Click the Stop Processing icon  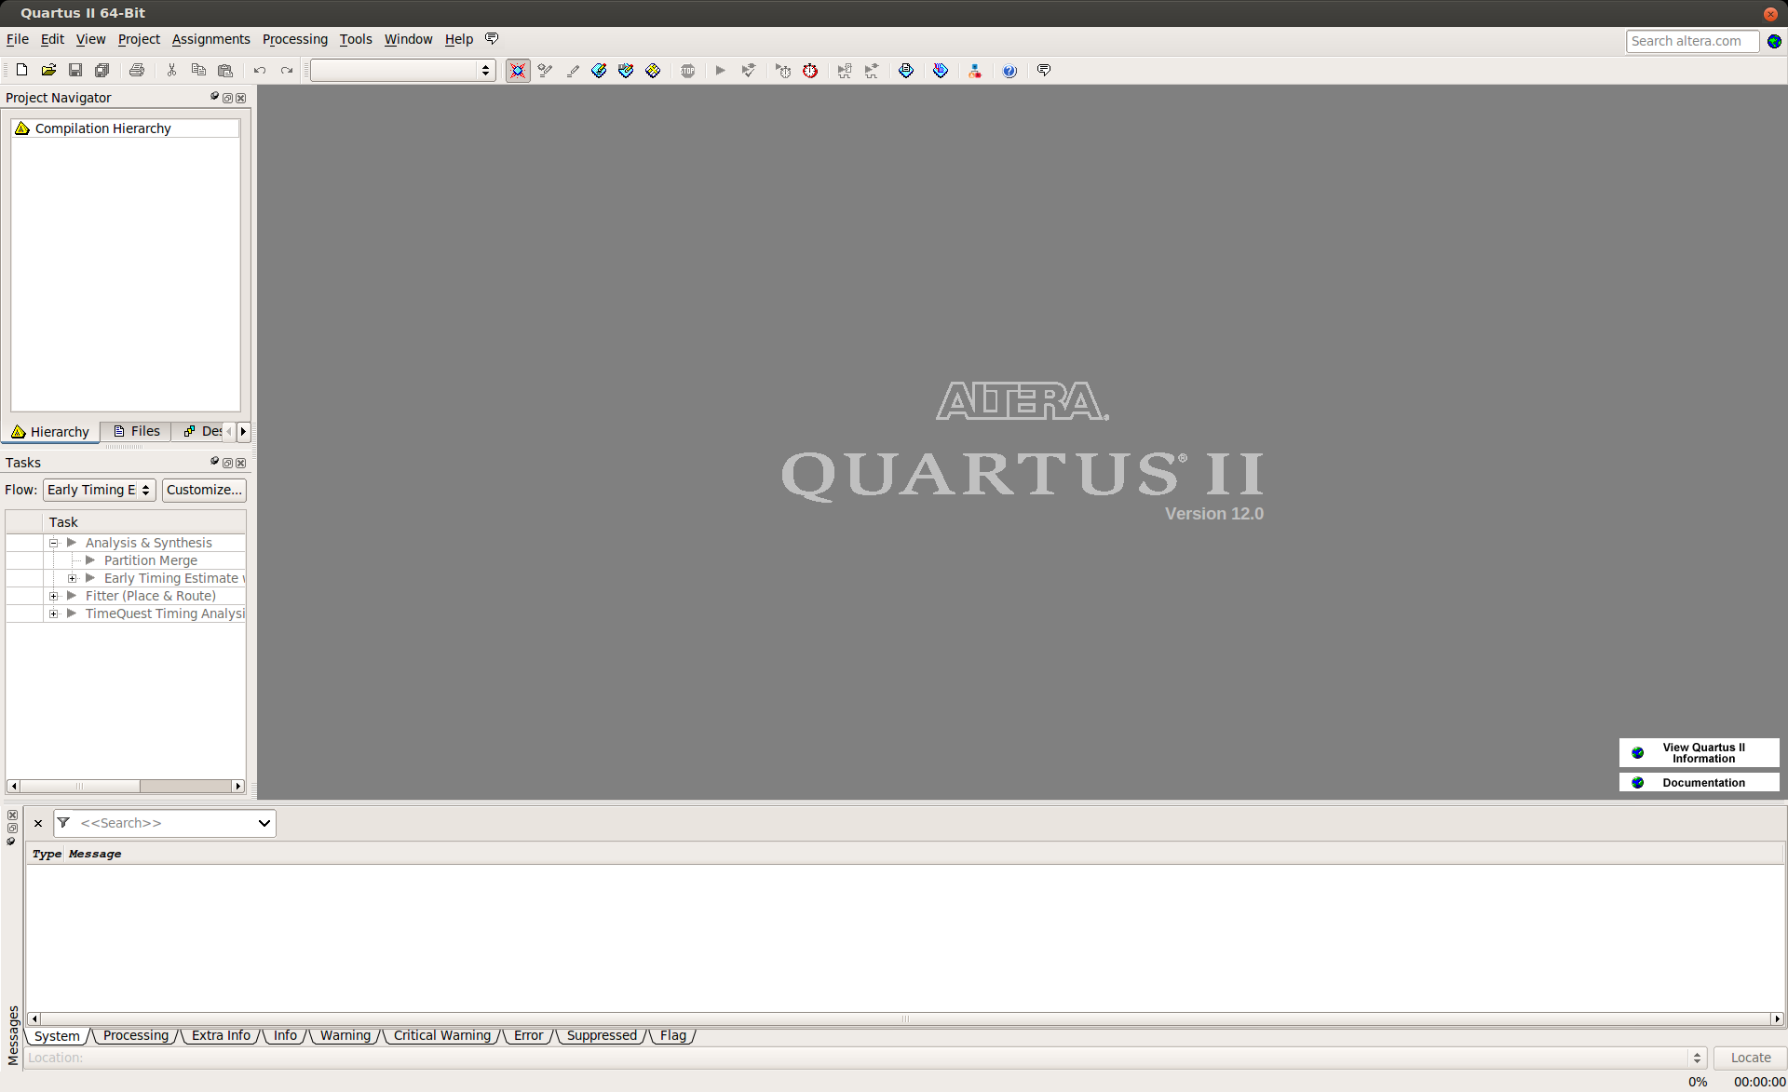687,71
